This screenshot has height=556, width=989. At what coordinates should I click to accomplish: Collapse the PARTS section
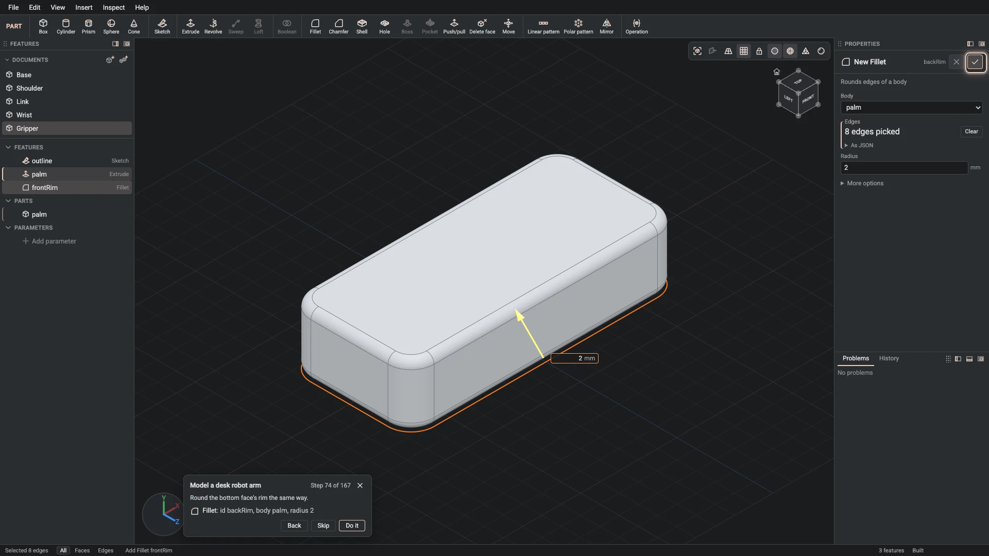click(8, 201)
